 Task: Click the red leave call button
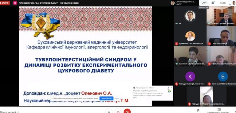pos(118,111)
